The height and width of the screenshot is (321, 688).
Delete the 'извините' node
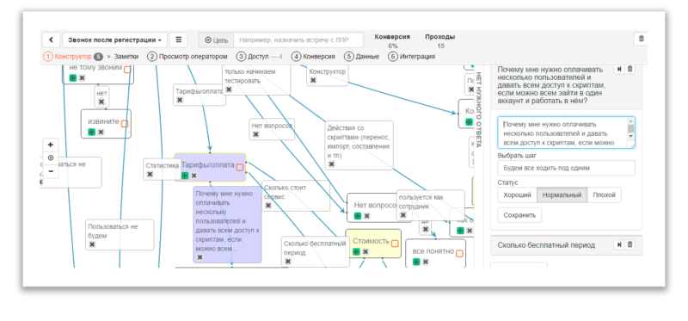[101, 132]
